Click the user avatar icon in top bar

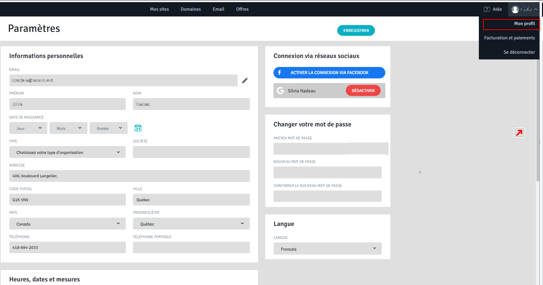point(515,9)
